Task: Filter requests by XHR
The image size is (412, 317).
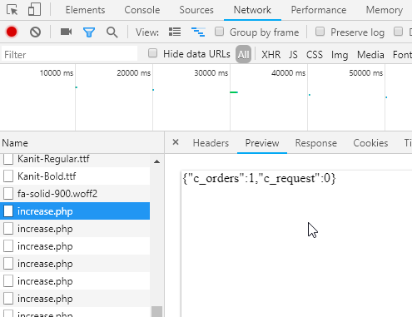Action: click(271, 55)
